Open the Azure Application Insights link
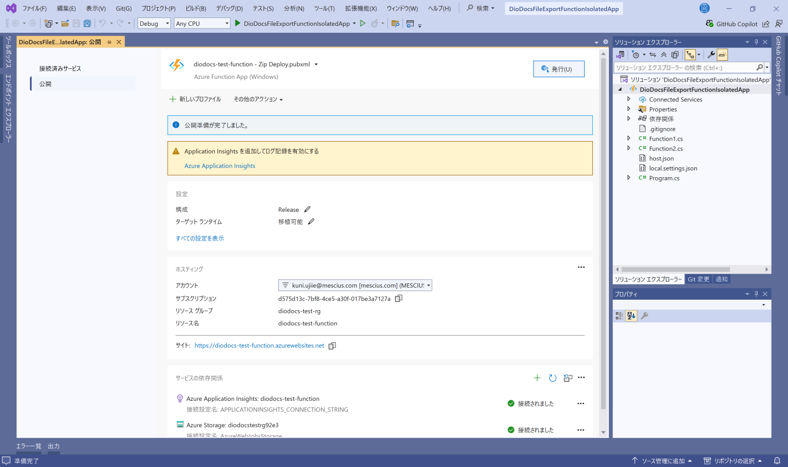Viewport: 788px width, 467px height. coord(220,166)
